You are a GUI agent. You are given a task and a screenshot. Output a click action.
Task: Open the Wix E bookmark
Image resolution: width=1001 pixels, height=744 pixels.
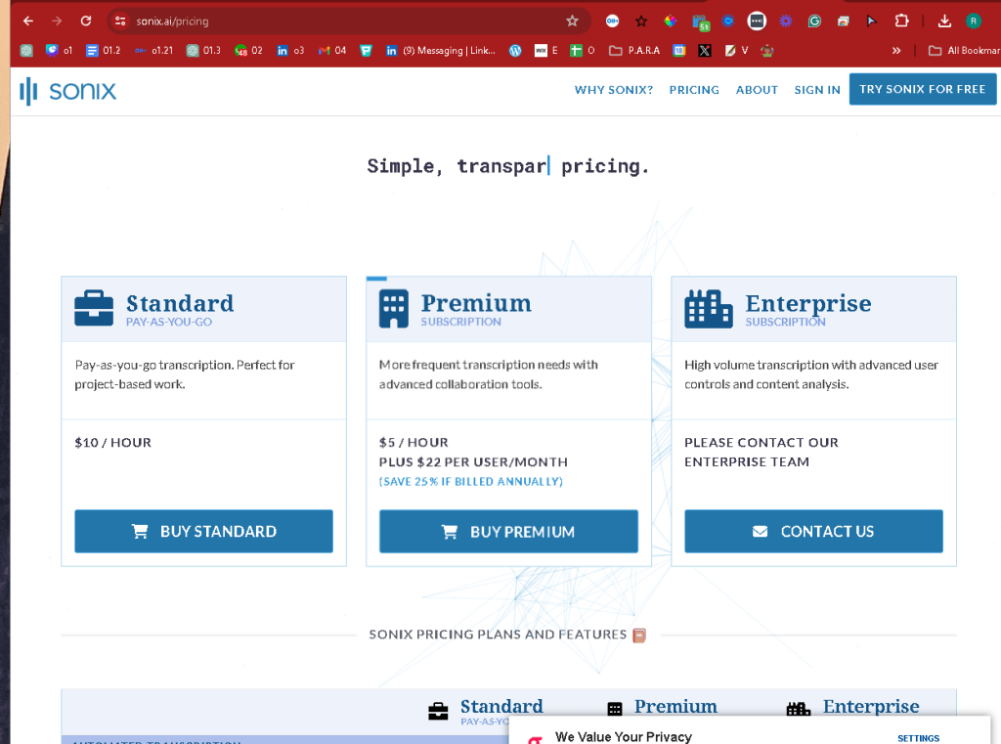(x=546, y=51)
